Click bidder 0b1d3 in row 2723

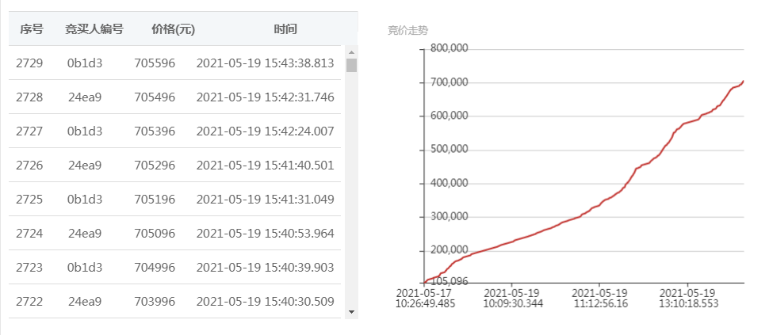pos(85,268)
